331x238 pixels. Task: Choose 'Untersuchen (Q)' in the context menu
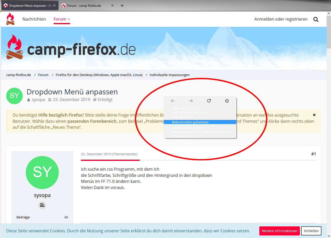[200, 136]
